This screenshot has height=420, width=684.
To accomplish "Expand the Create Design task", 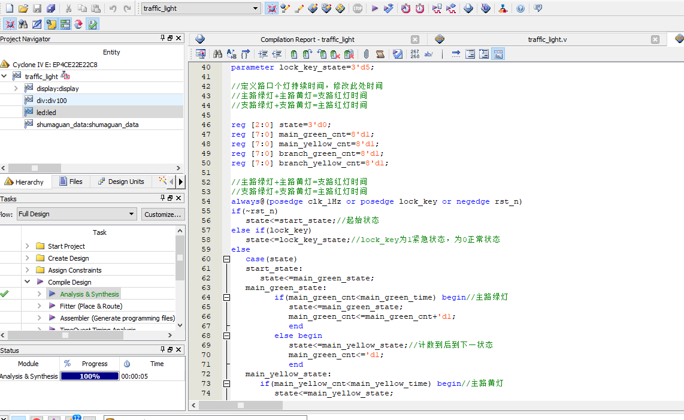I will tap(28, 258).
